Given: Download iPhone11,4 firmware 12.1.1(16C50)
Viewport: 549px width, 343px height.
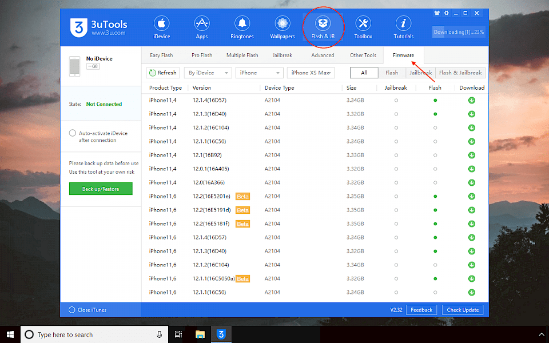Looking at the screenshot, I should [472, 141].
